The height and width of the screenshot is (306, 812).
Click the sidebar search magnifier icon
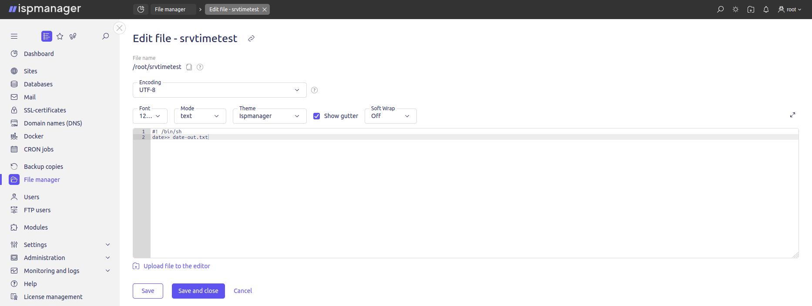pos(105,36)
